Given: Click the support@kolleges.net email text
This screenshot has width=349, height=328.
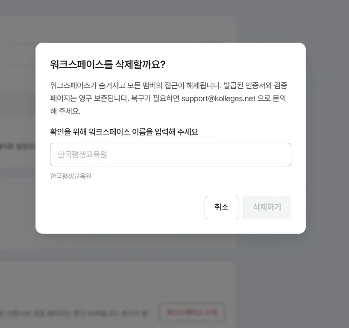Looking at the screenshot, I should click(218, 99).
